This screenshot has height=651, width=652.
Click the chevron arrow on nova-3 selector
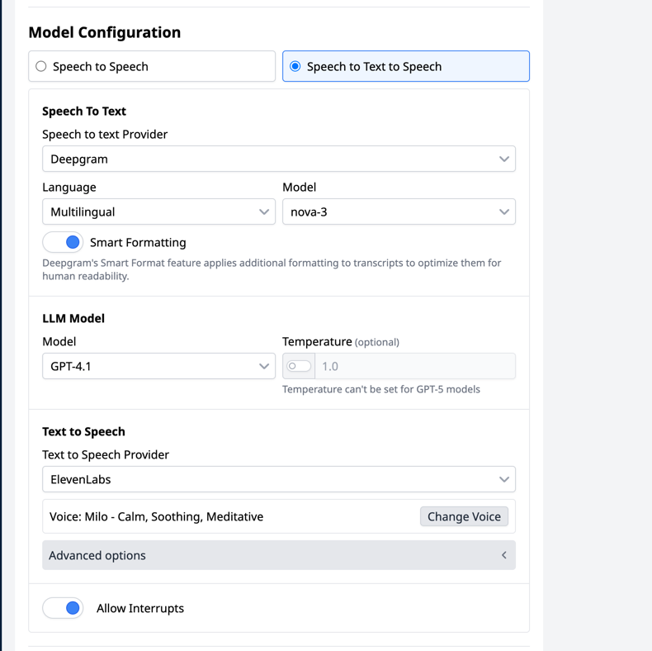[503, 211]
